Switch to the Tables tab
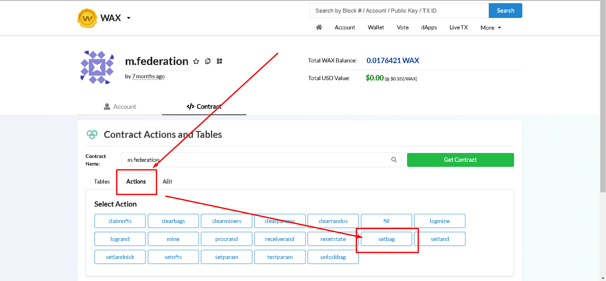 point(102,182)
